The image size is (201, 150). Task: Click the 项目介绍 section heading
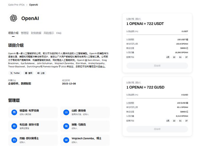16,45
